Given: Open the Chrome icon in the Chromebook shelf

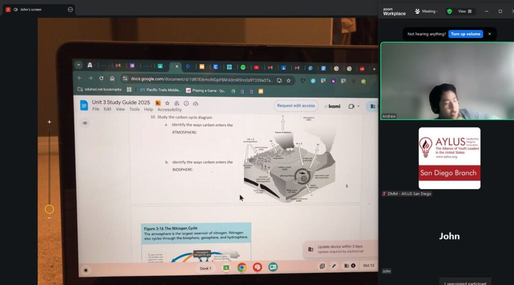Looking at the screenshot, I should pos(241,267).
